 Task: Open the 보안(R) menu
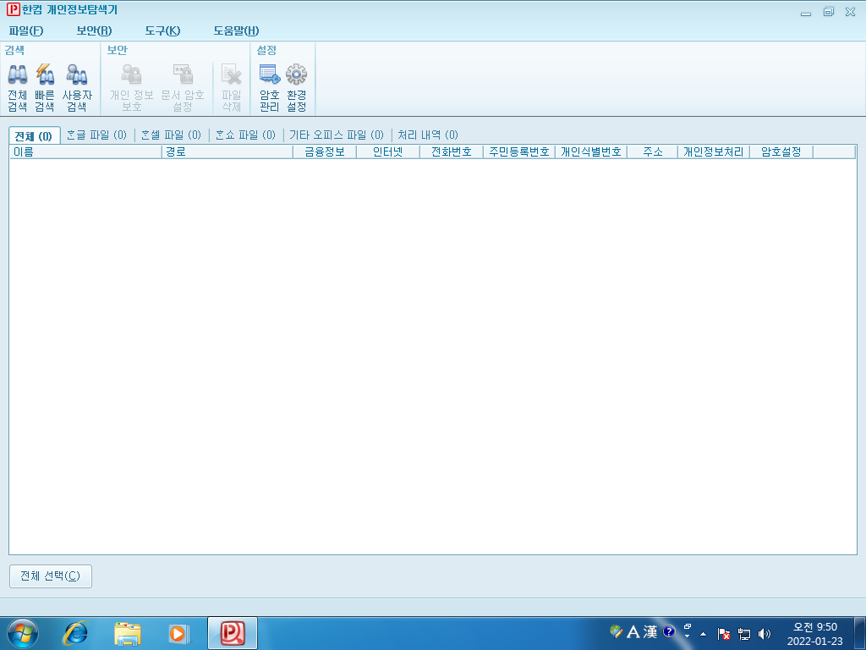tap(94, 31)
